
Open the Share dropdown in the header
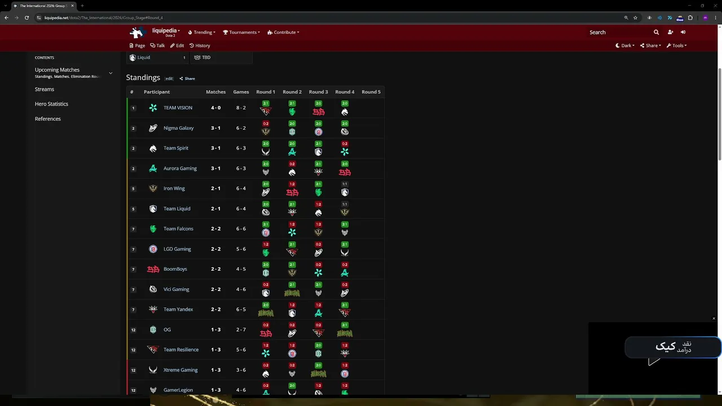click(x=650, y=46)
